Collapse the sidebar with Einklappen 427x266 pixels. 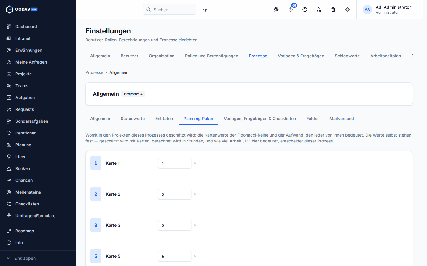(x=38, y=258)
